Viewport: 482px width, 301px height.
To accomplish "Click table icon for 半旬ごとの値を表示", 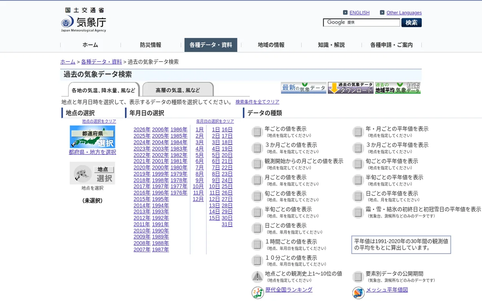I will (x=257, y=212).
